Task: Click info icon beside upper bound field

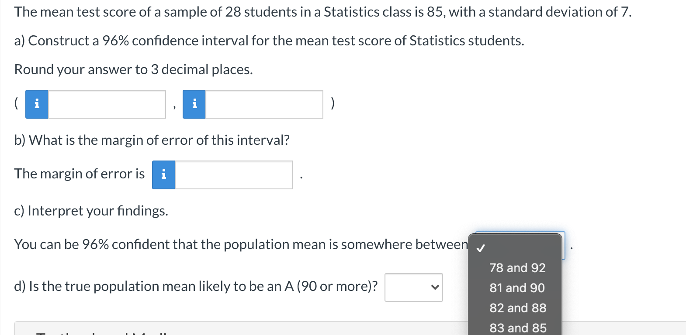Action: coord(194,104)
